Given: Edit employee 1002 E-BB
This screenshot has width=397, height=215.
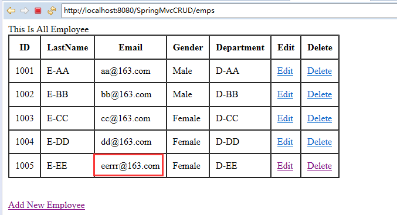Looking at the screenshot, I should [x=285, y=94].
